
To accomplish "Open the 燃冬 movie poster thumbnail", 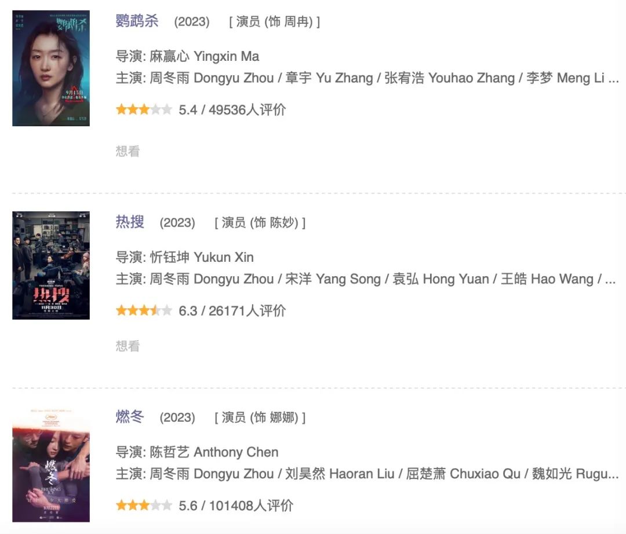I will pyautogui.click(x=51, y=465).
